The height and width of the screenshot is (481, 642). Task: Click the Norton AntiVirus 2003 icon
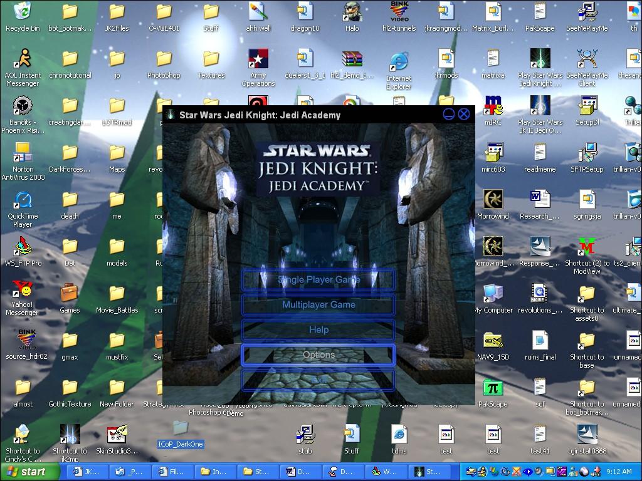tap(23, 153)
